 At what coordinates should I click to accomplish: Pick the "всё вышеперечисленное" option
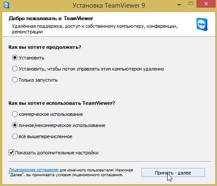click(15, 136)
